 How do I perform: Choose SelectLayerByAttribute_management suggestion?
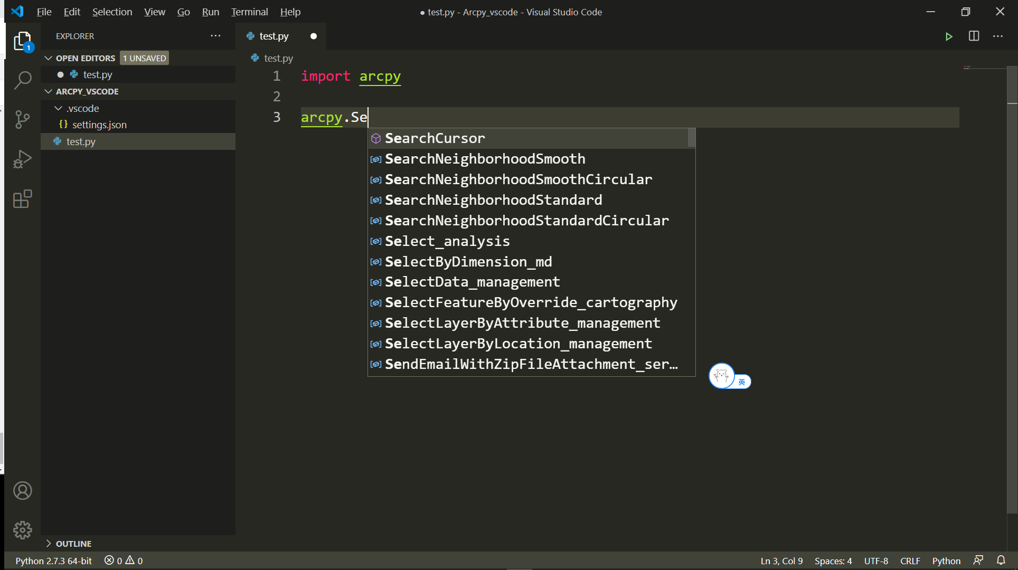522,323
